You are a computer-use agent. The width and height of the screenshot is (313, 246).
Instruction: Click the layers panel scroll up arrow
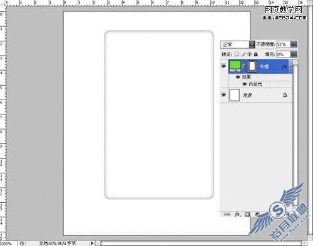pos(295,62)
